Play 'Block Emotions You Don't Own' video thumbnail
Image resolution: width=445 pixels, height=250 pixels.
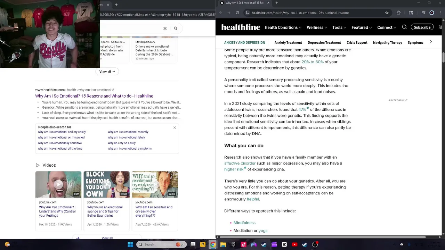[x=106, y=184]
